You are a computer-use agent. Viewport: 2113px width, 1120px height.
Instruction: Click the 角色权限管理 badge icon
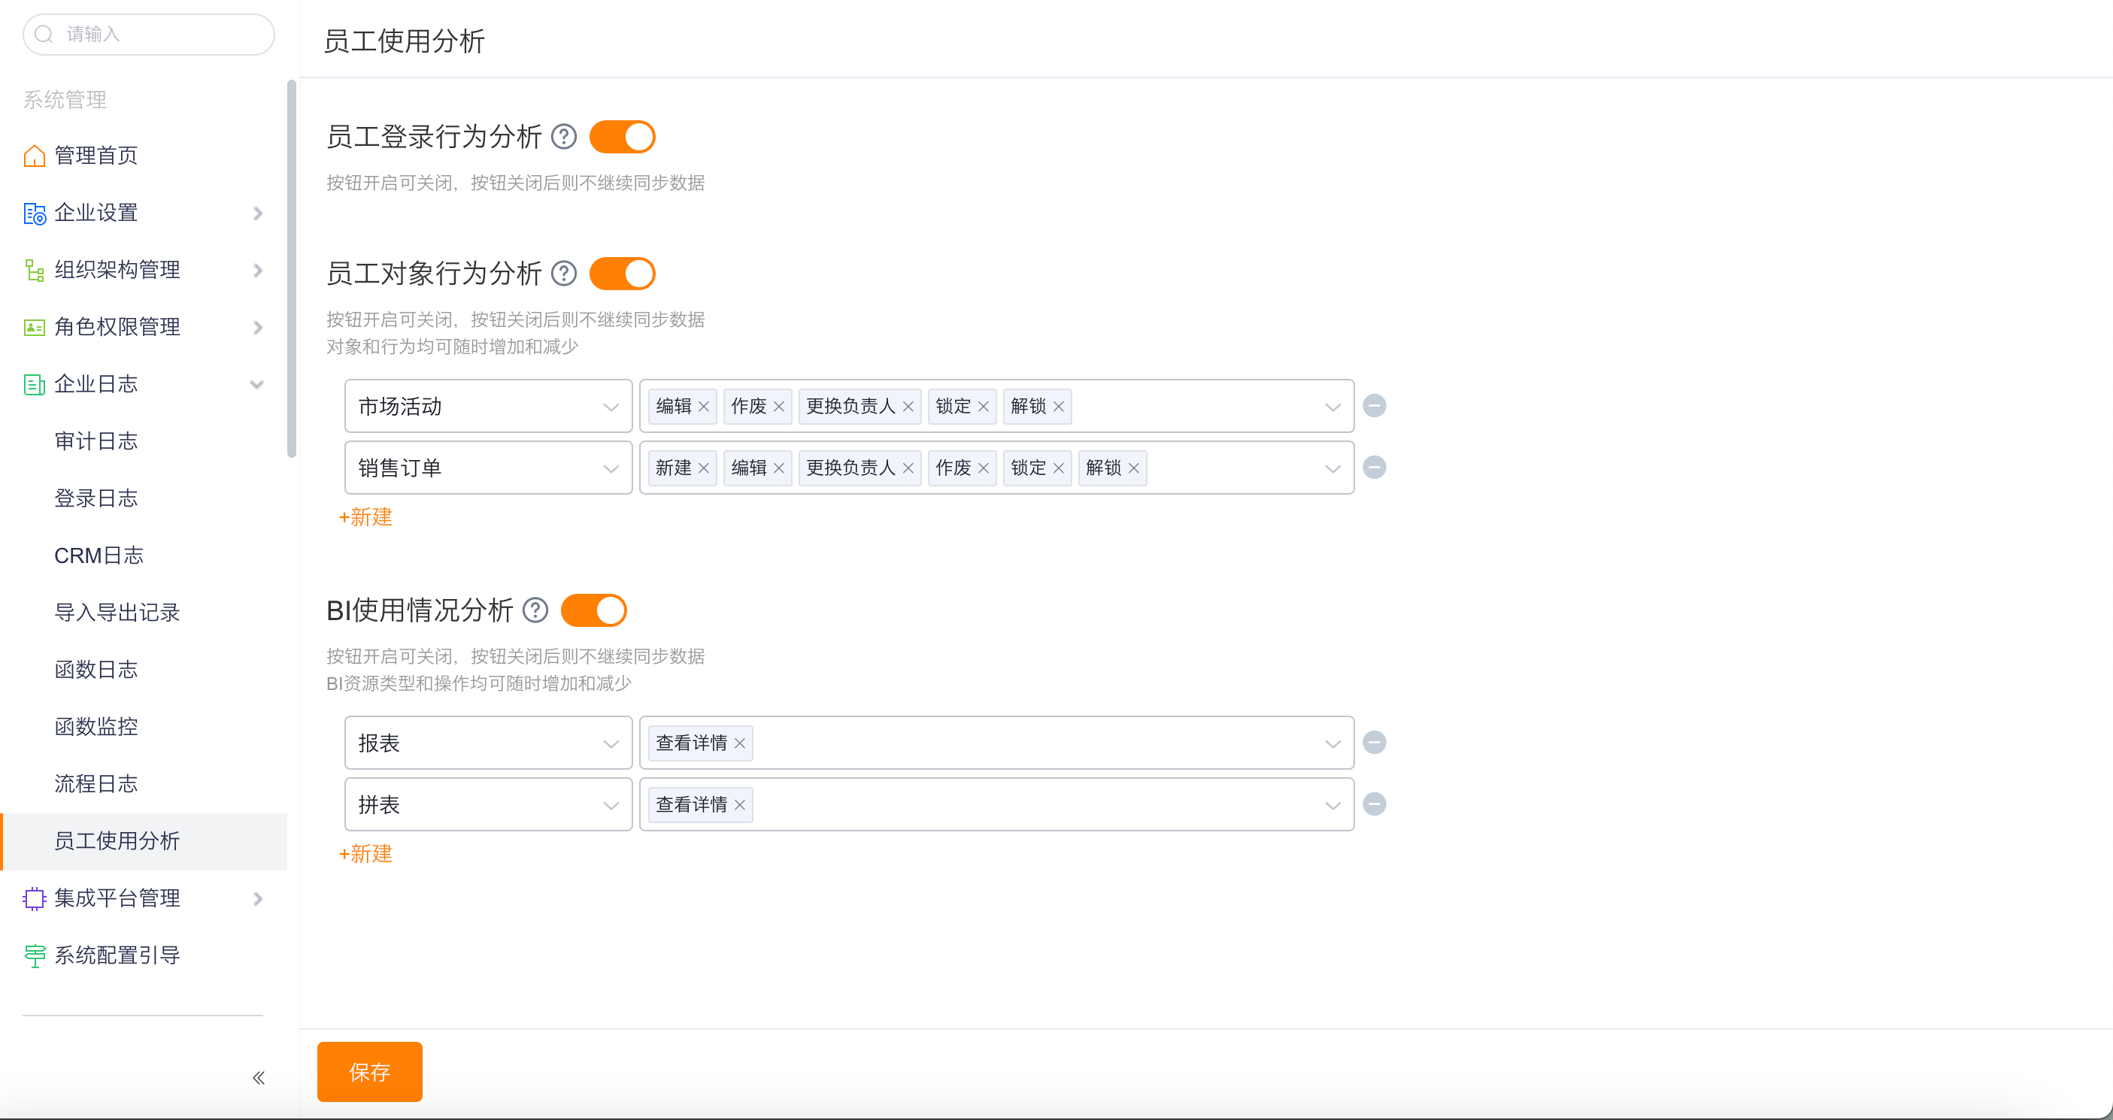click(34, 326)
